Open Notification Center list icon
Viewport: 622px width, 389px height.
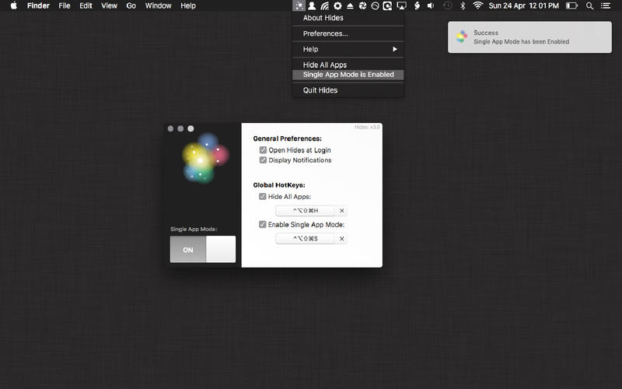[x=606, y=5]
